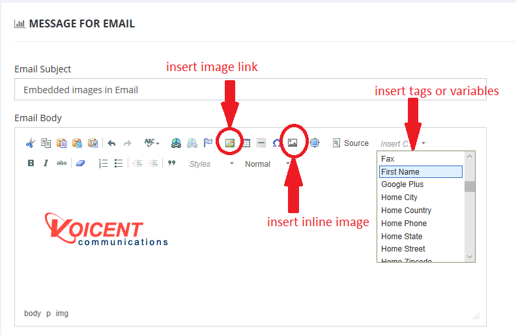Toggle Bold formatting
The width and height of the screenshot is (516, 335).
31,164
